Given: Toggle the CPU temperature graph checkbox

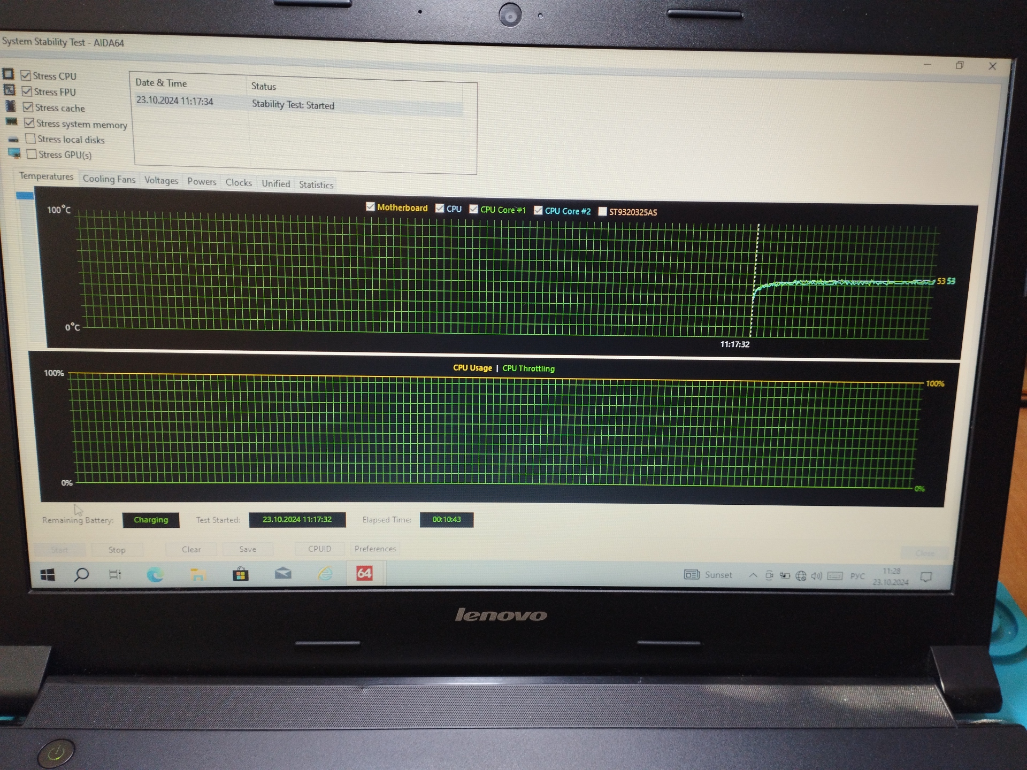Looking at the screenshot, I should click(440, 208).
